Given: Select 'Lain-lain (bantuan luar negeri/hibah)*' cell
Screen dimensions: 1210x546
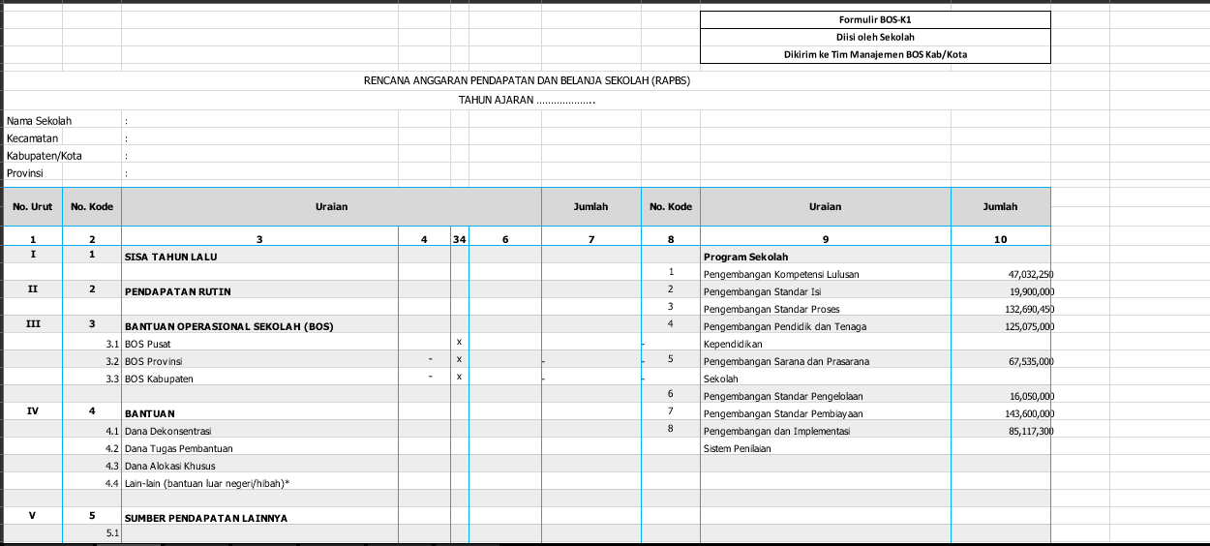Looking at the screenshot, I should pos(260,483).
